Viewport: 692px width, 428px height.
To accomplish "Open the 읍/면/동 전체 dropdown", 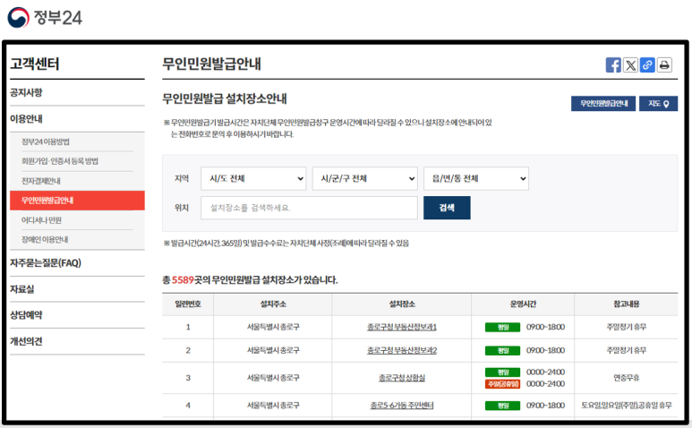I will pyautogui.click(x=476, y=179).
